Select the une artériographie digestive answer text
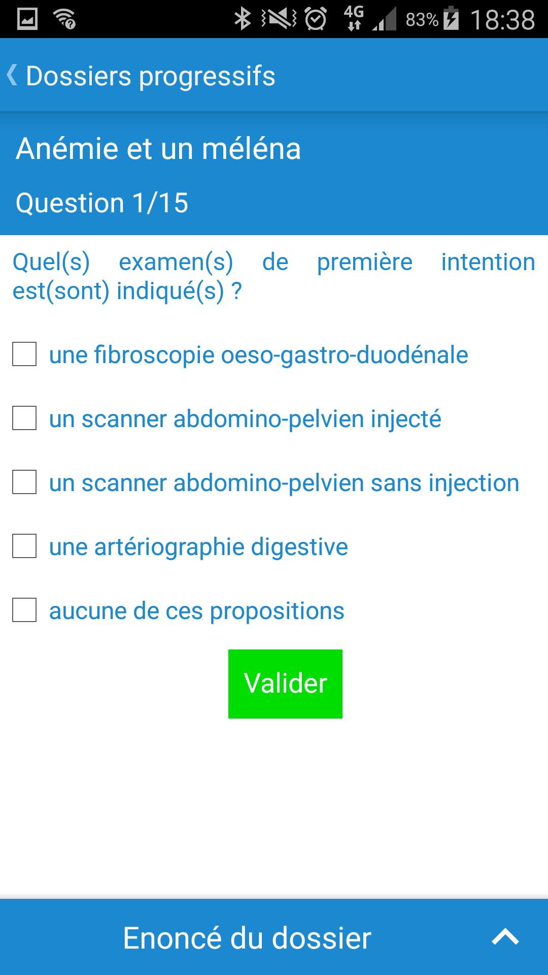Screen dimensions: 548x975 point(198,547)
